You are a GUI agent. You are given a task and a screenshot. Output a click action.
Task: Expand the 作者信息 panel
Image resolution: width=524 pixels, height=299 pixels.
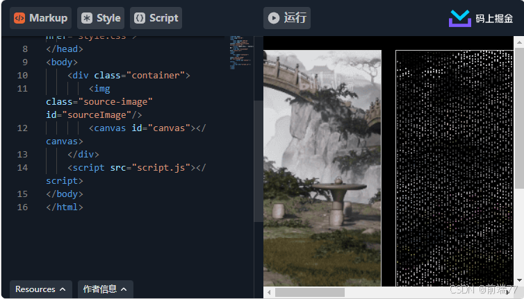[x=105, y=289]
